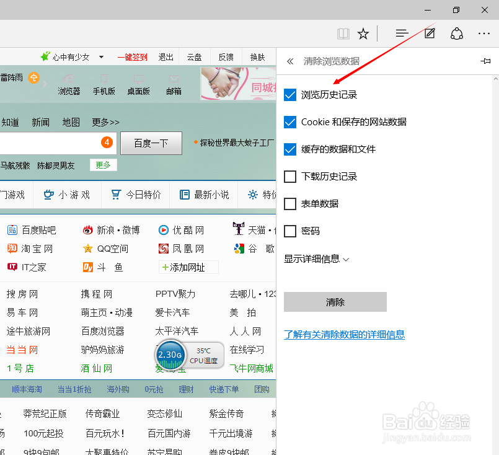The height and width of the screenshot is (455, 499).
Task: Click the orange number 4 badge
Action: pos(107,142)
